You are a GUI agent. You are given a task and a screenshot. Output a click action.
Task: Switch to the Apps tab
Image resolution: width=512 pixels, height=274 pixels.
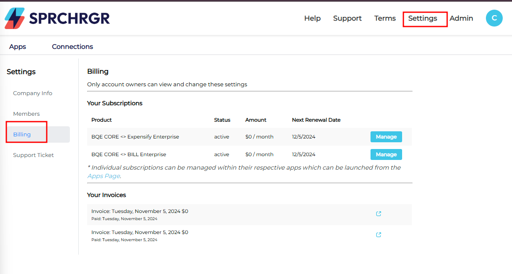pos(18,47)
